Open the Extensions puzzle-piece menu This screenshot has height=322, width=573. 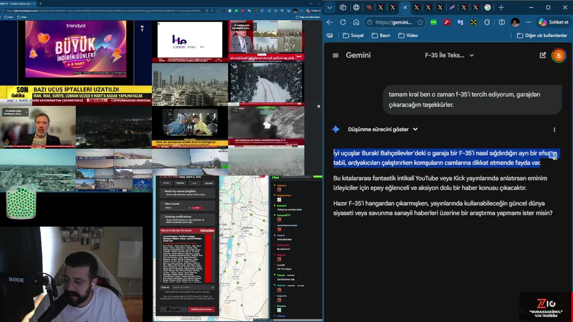487,22
